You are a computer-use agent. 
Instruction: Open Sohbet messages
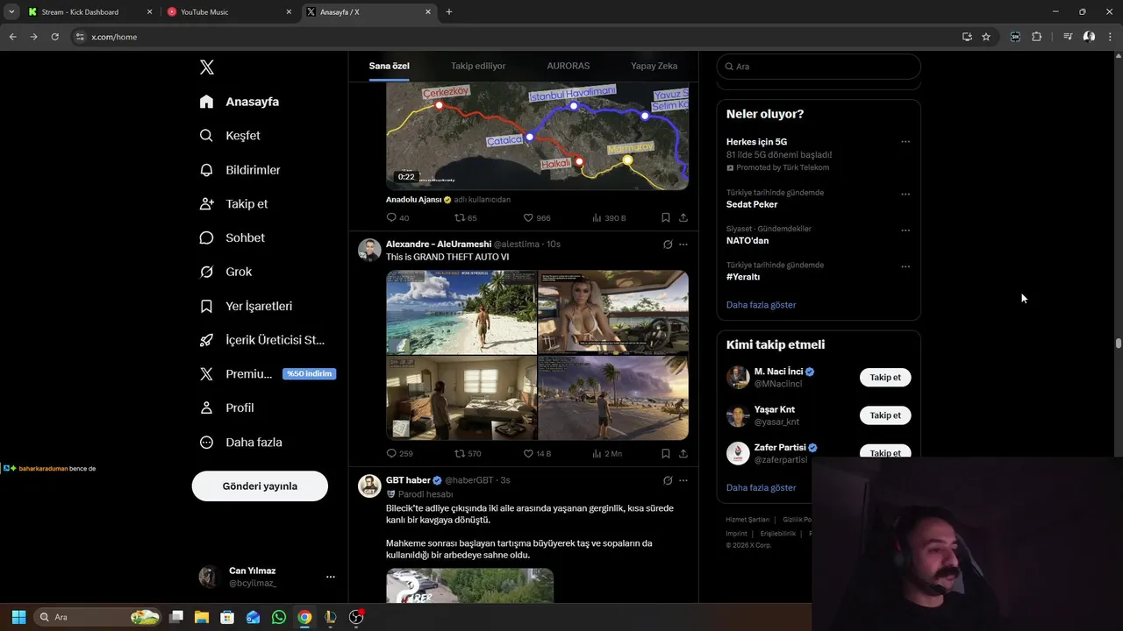[x=232, y=238]
